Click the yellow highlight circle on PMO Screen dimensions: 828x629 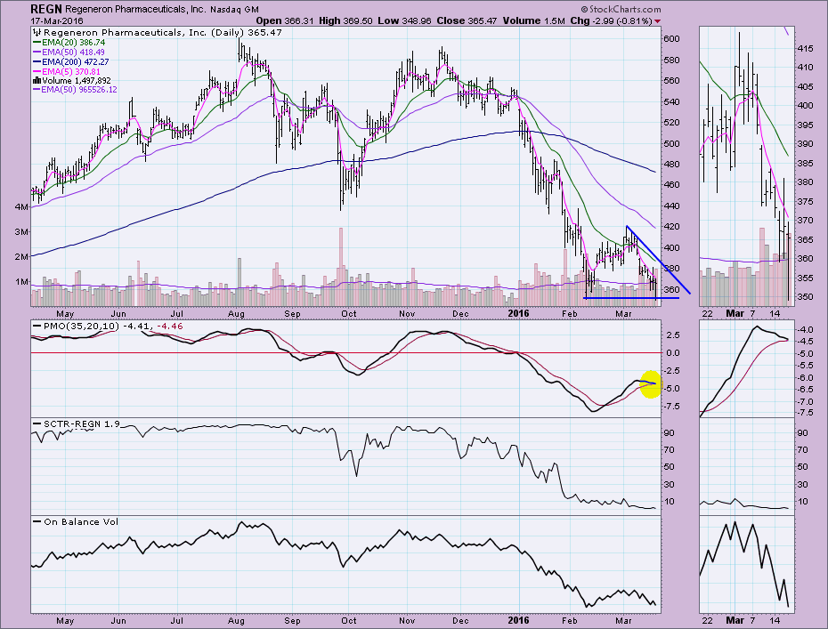pos(650,383)
